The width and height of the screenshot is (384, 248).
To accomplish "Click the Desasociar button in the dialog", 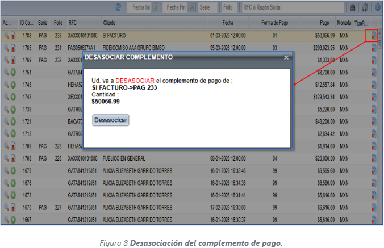I will click(111, 120).
